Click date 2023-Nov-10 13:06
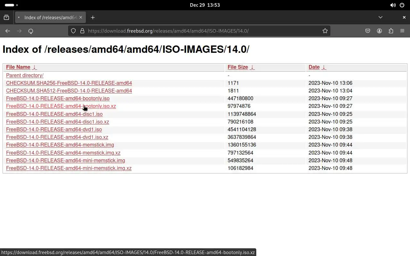The image size is (410, 256). pos(330,83)
